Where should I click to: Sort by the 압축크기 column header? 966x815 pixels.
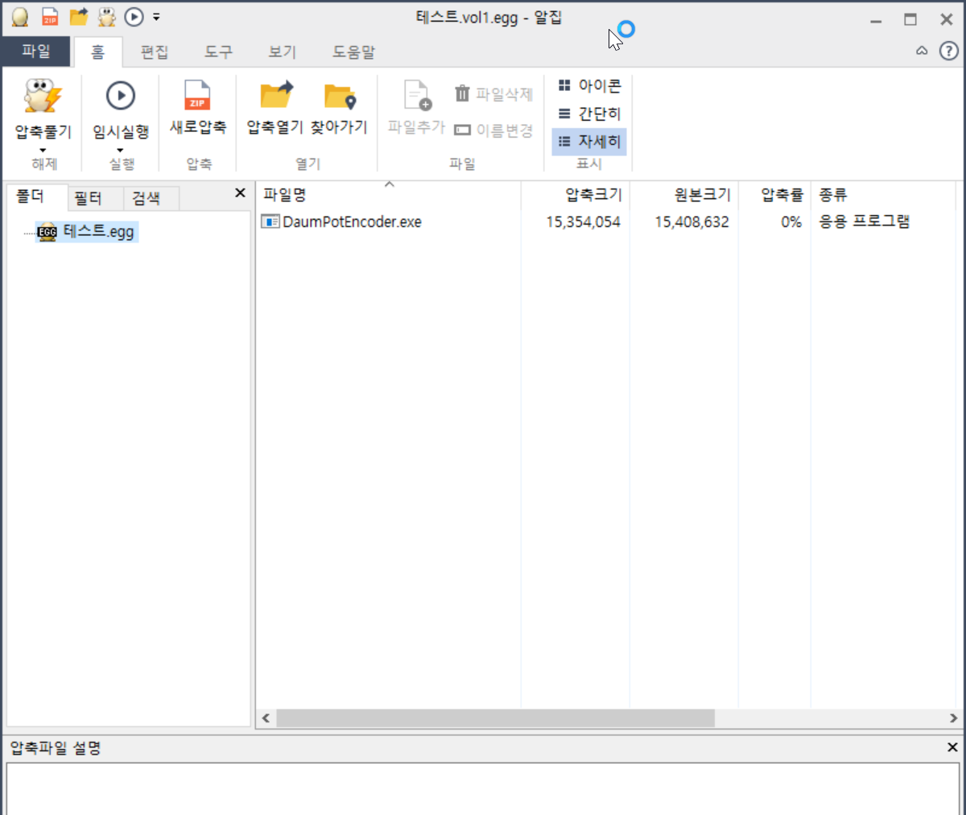tap(576, 195)
